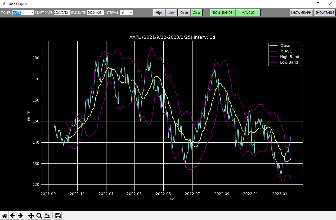
Task: Click the AAPL ticker text field
Action: (21, 13)
